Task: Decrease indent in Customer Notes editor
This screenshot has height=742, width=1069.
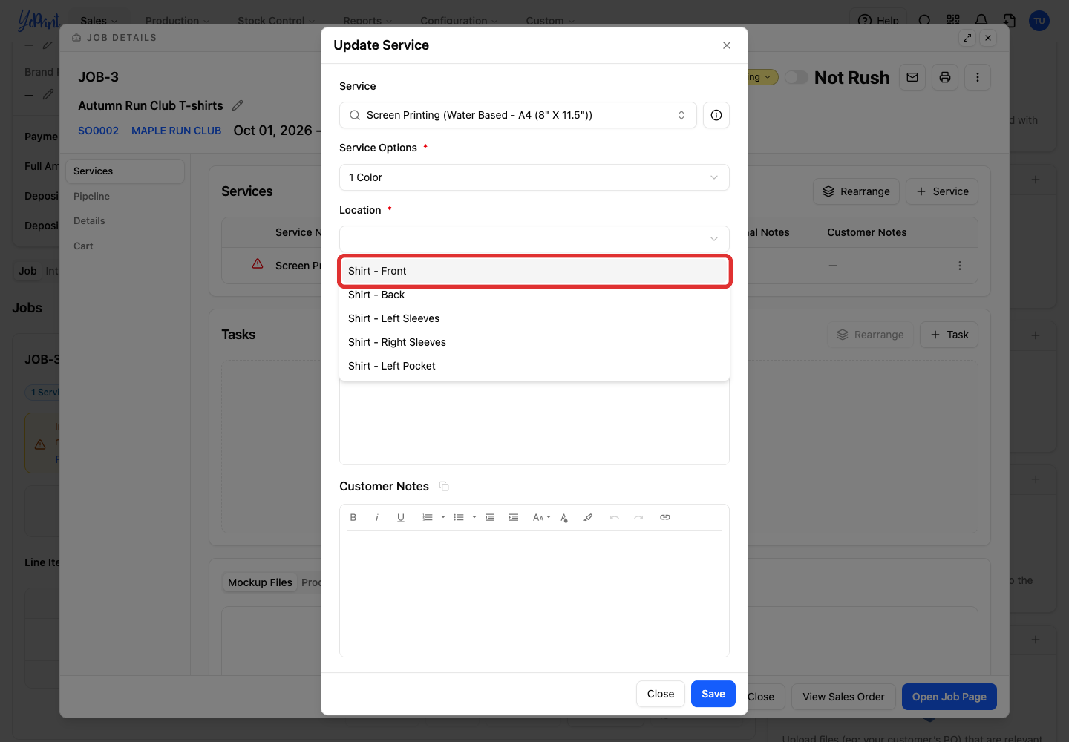Action: coord(490,517)
